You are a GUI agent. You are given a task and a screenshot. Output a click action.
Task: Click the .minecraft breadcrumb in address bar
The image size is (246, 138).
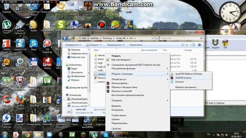121,38
